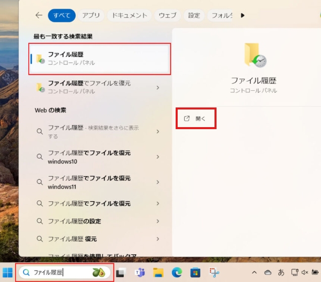Show more filter tabs with the arrow
The height and width of the screenshot is (282, 321).
(x=243, y=15)
